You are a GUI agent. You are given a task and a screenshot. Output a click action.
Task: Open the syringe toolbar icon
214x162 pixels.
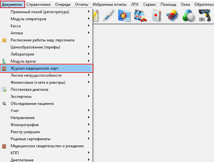point(109,16)
